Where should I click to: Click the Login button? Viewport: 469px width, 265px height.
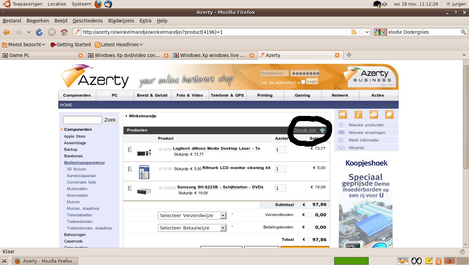pyautogui.click(x=312, y=81)
